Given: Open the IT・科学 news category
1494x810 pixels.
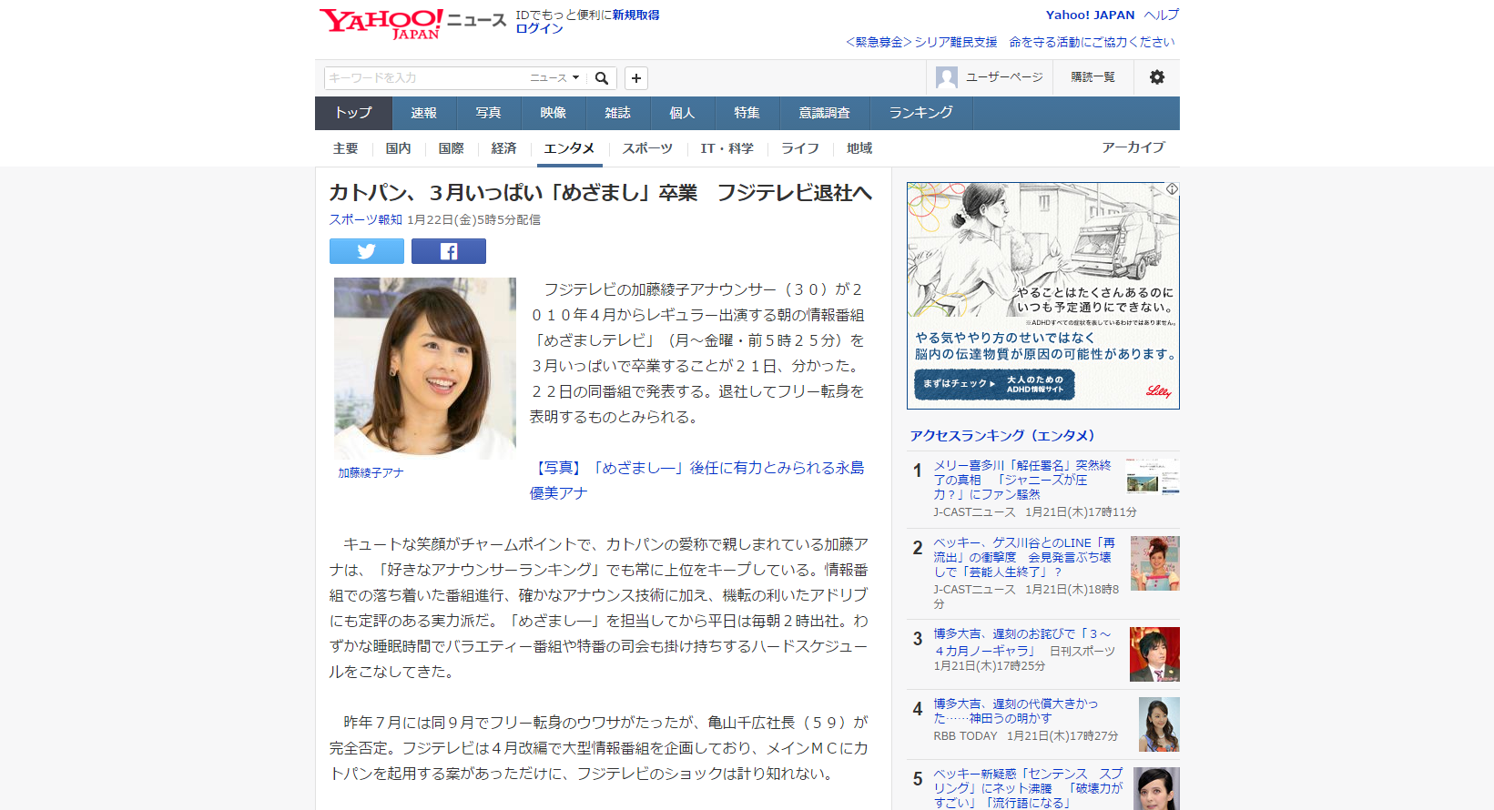Looking at the screenshot, I should tap(727, 148).
